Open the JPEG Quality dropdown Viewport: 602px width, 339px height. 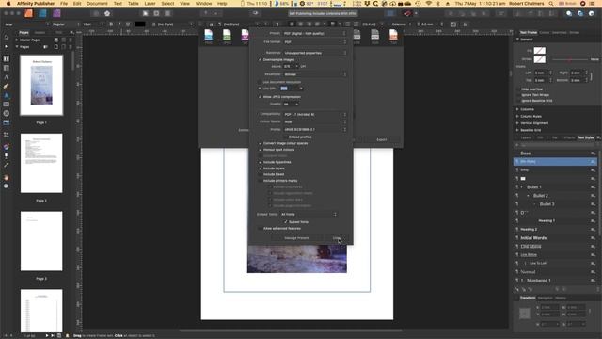291,104
